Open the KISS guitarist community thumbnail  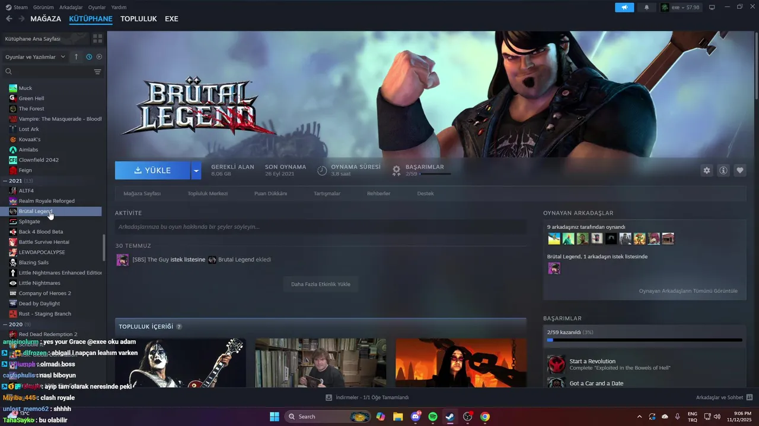click(180, 363)
